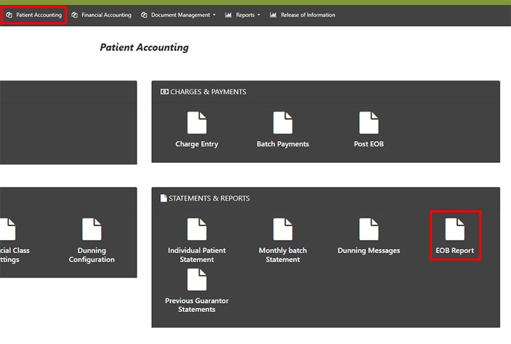The image size is (511, 344).
Task: Open Previous Guarantor Statements icon
Action: tap(197, 280)
